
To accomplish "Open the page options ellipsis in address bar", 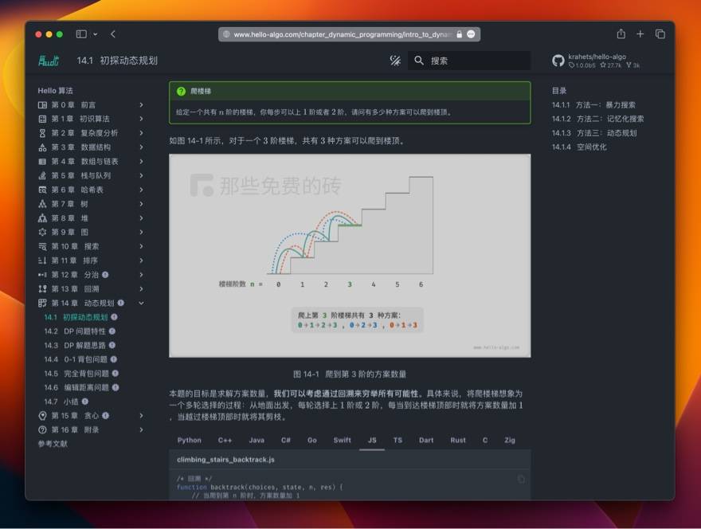I will pyautogui.click(x=471, y=34).
